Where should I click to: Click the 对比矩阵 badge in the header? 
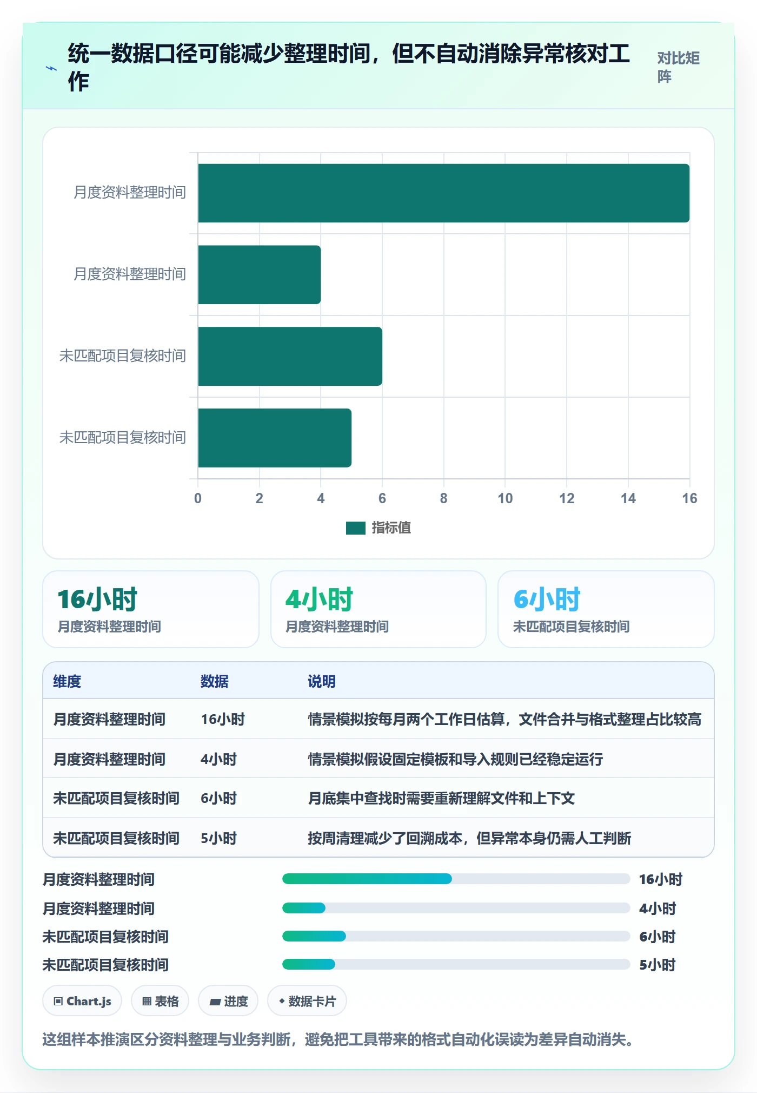(680, 67)
